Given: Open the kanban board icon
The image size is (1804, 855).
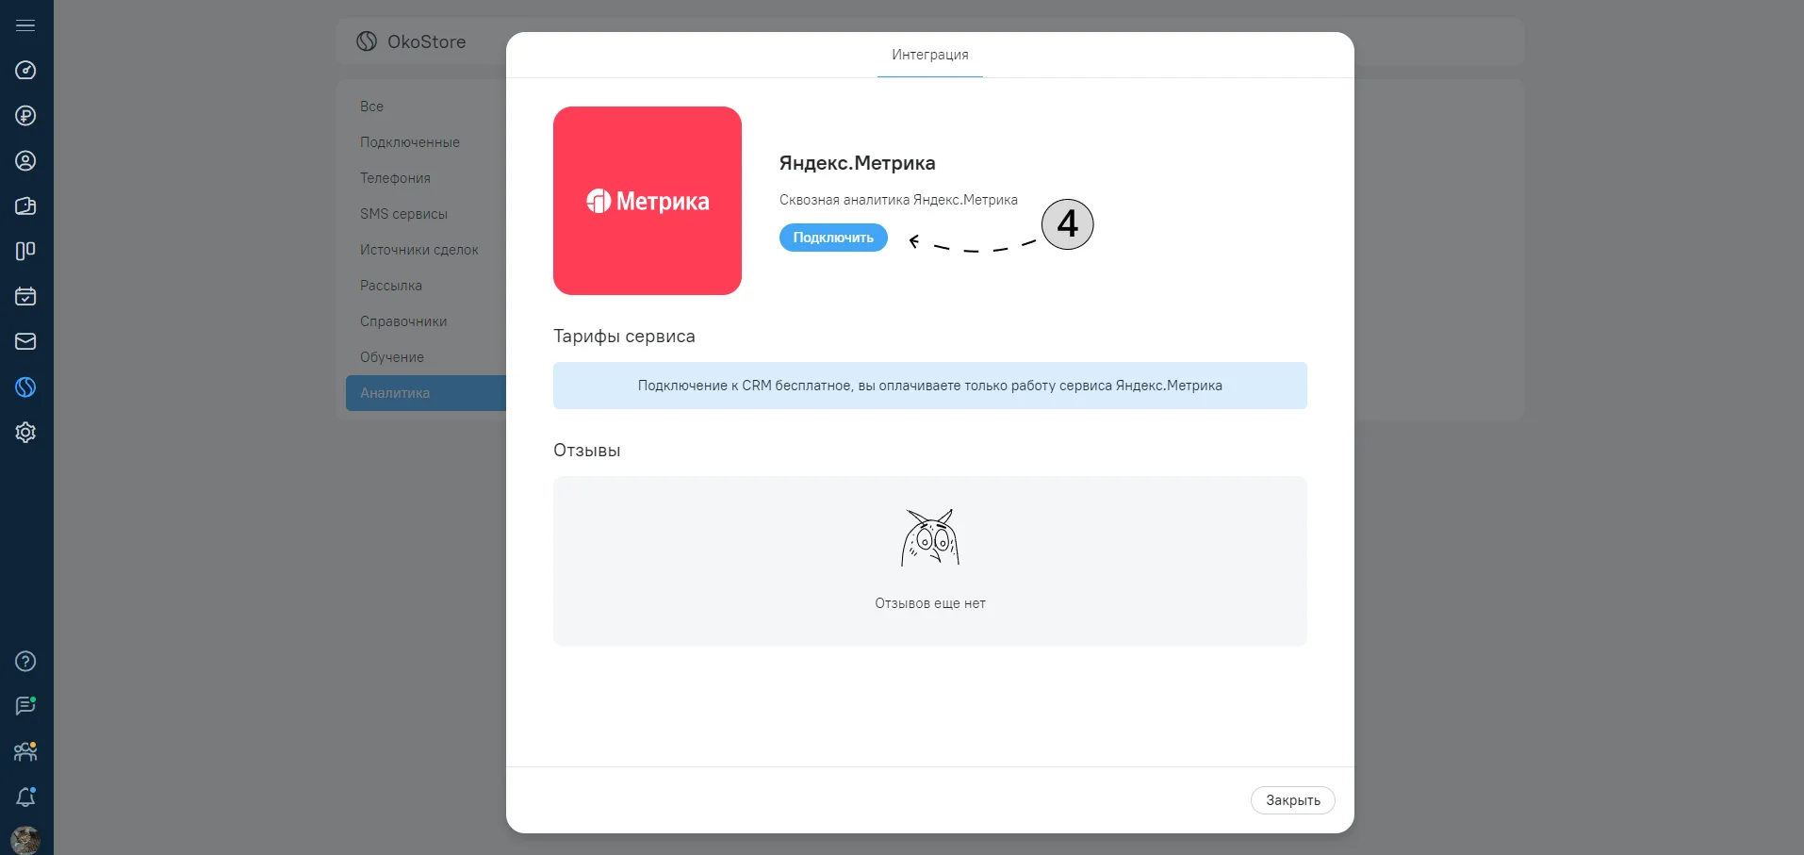Looking at the screenshot, I should point(25,251).
